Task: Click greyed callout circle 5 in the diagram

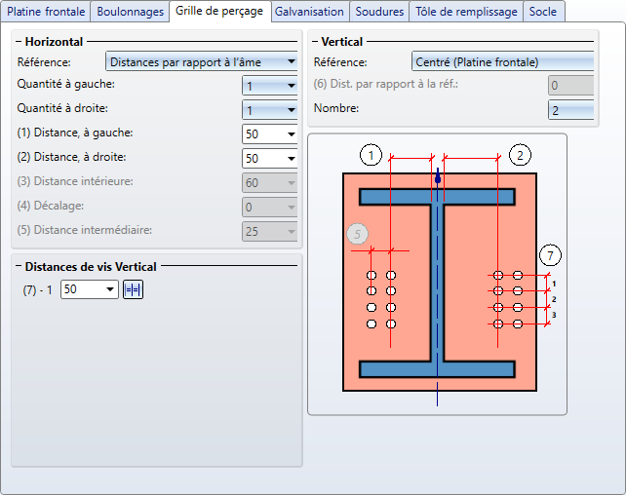Action: click(358, 234)
